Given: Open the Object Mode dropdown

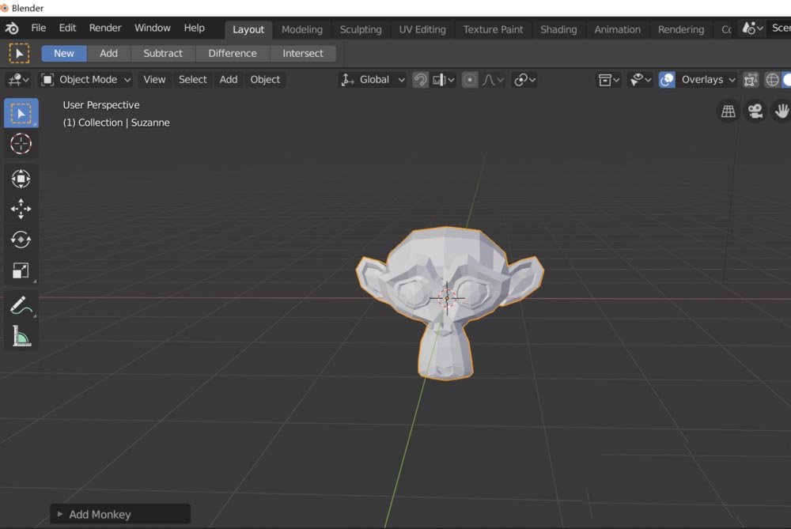Looking at the screenshot, I should tap(85, 79).
